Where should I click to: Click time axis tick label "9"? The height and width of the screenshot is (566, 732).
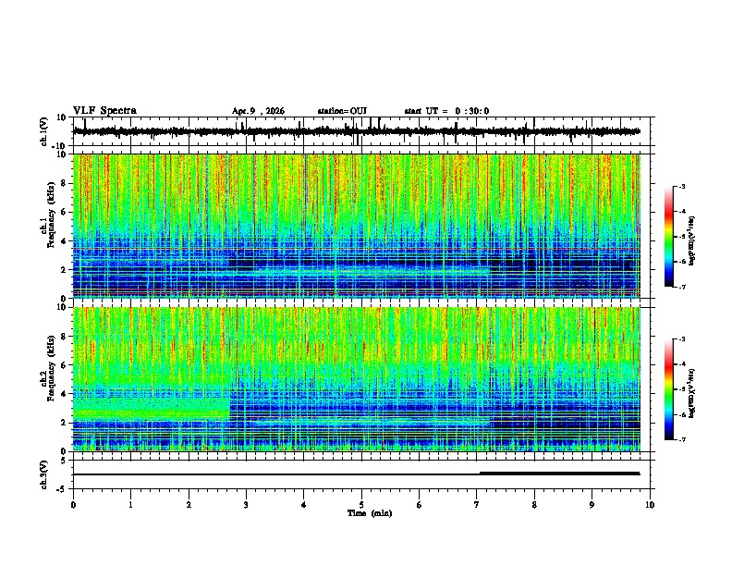coord(592,505)
